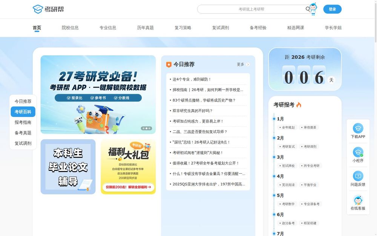Open article 这4个专业，难到破防
Screen dimensions: 377x236
click(192, 79)
